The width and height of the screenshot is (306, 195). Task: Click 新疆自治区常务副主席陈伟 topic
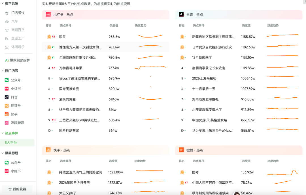(213, 37)
